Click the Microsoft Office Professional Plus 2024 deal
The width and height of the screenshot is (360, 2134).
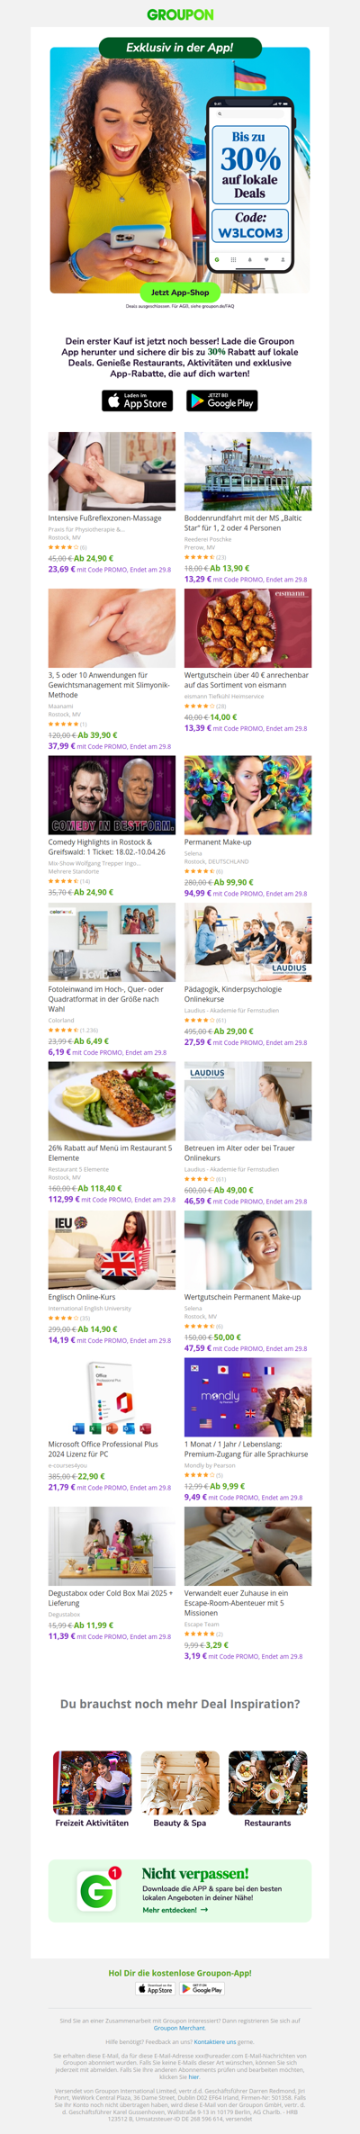click(x=112, y=1398)
